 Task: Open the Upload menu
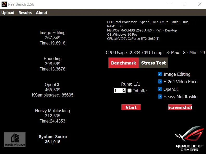click(8, 12)
